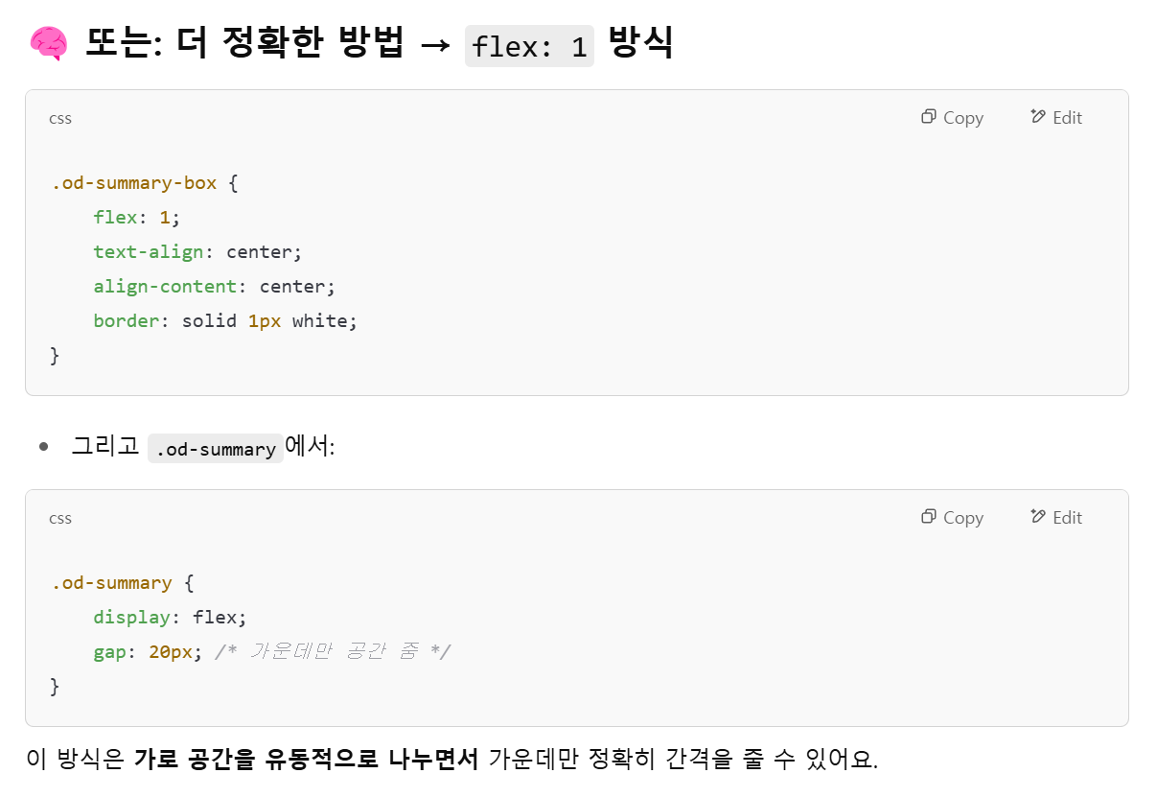
Task: Click the display: flex; line
Action: 170,618
